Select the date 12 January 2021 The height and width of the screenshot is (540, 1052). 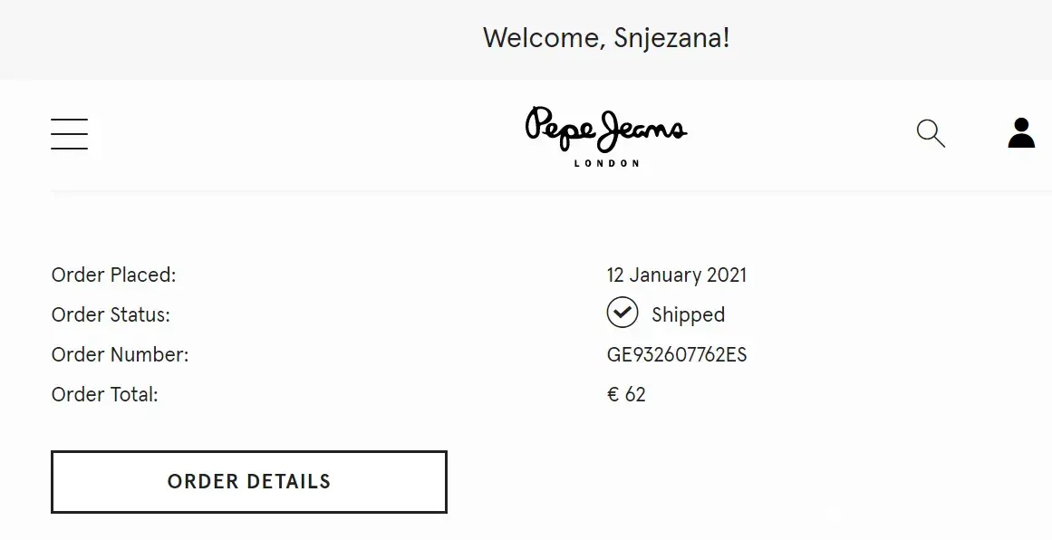pos(676,275)
